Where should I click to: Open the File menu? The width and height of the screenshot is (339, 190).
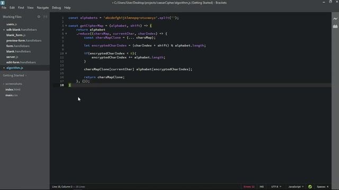pyautogui.click(x=4, y=7)
